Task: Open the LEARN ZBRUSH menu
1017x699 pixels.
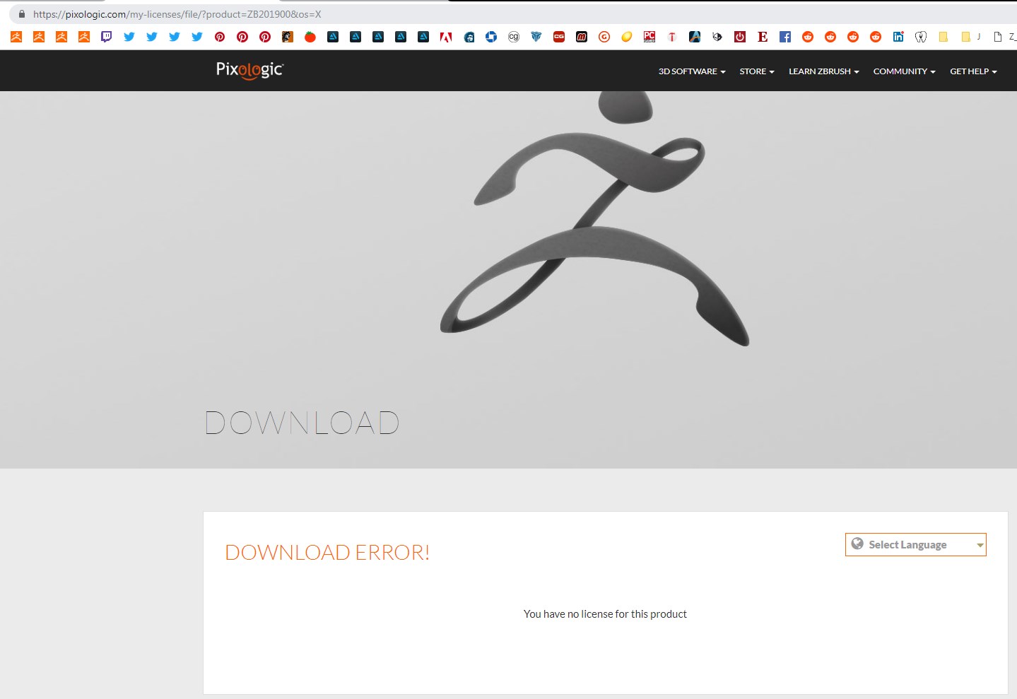Action: (824, 71)
